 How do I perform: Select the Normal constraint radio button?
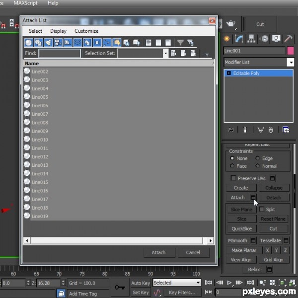[258, 166]
